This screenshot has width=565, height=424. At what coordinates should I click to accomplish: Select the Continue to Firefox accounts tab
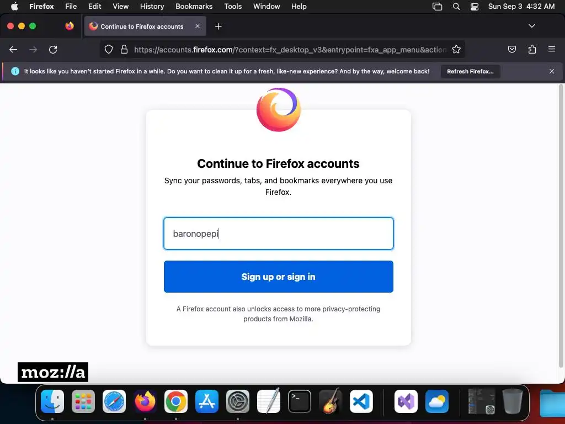[x=145, y=26]
